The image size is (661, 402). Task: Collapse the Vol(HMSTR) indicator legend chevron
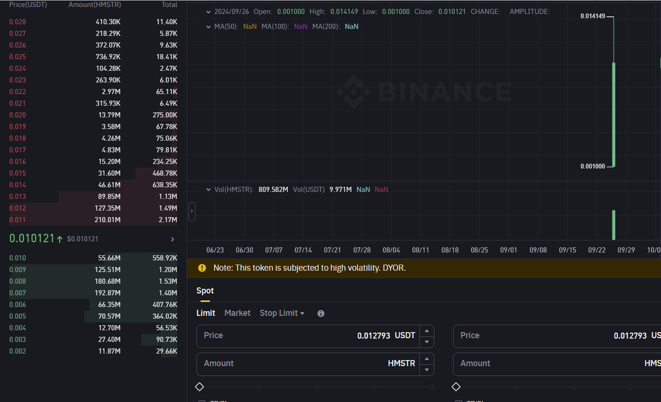tap(209, 190)
